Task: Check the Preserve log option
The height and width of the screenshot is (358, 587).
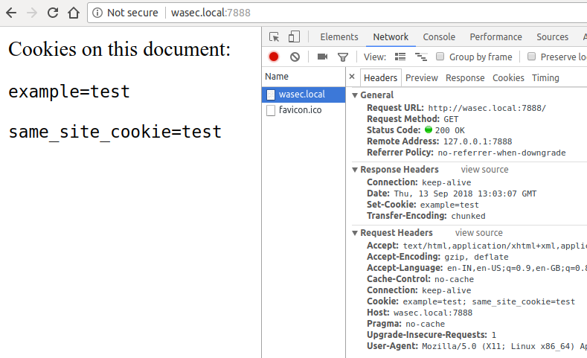Action: [531, 57]
